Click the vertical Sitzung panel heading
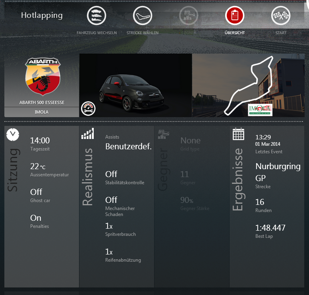The width and height of the screenshot is (309, 295). point(13,170)
